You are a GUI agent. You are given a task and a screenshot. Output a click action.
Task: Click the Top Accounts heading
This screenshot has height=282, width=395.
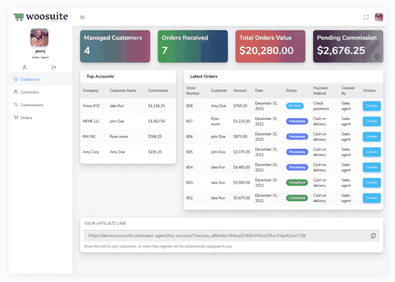coord(100,76)
